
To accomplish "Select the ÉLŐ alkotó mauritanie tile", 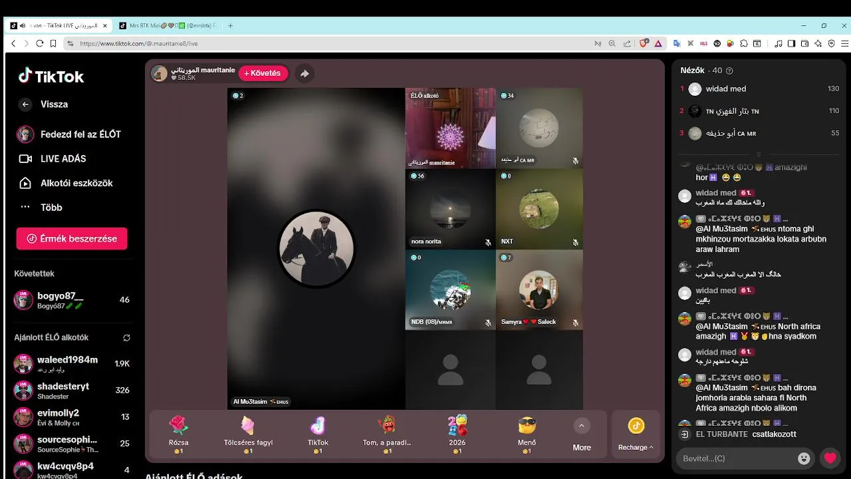I will 450,128.
